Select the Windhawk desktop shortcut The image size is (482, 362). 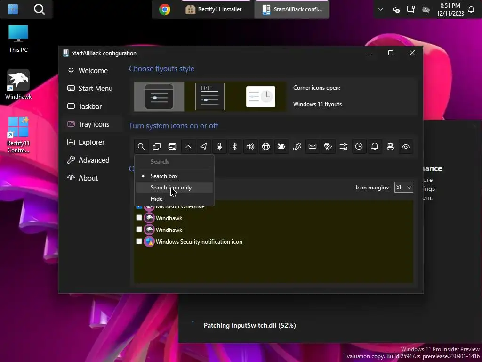tap(18, 85)
